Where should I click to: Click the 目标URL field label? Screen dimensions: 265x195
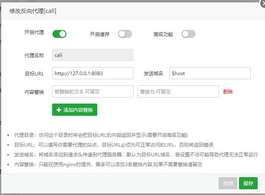[35, 74]
